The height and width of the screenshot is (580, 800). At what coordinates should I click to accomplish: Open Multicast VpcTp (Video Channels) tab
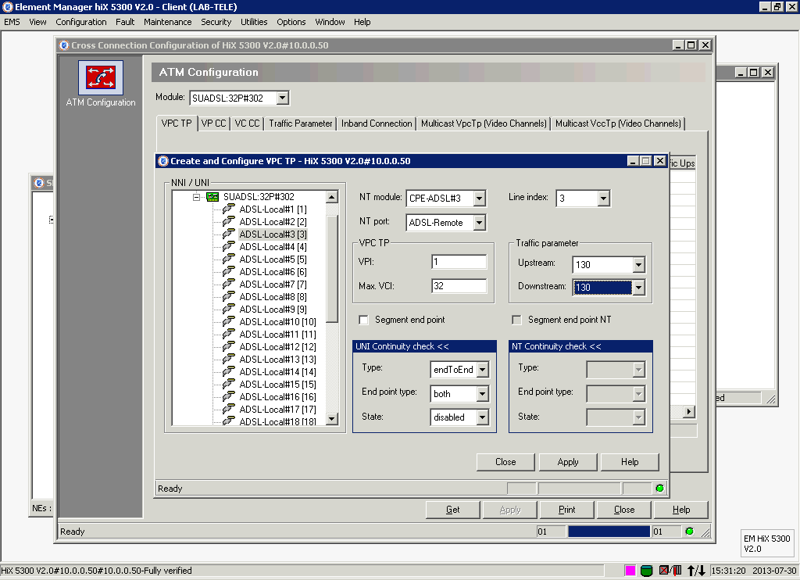coord(484,124)
